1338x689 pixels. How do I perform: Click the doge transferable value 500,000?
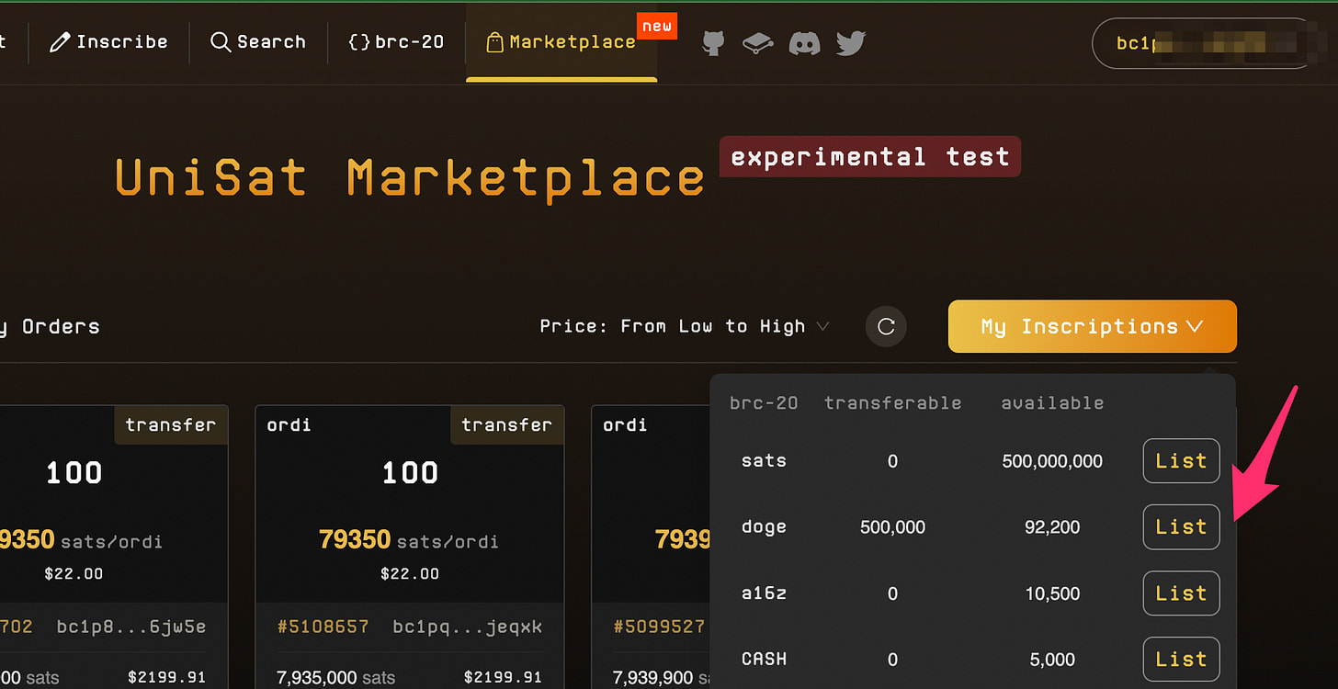(892, 527)
